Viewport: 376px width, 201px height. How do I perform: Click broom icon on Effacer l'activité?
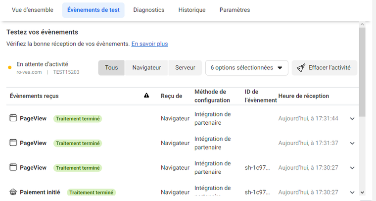point(301,68)
